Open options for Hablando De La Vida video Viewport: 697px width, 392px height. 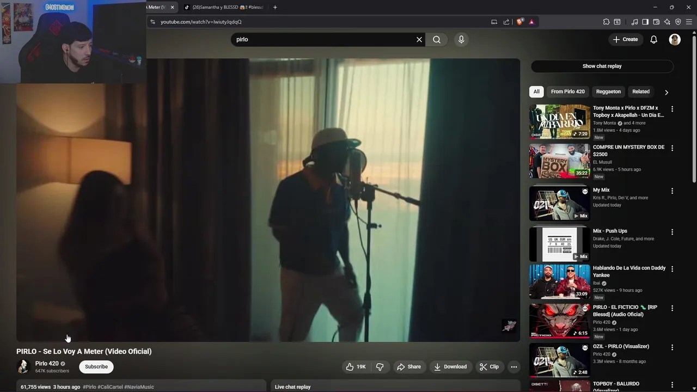click(672, 269)
